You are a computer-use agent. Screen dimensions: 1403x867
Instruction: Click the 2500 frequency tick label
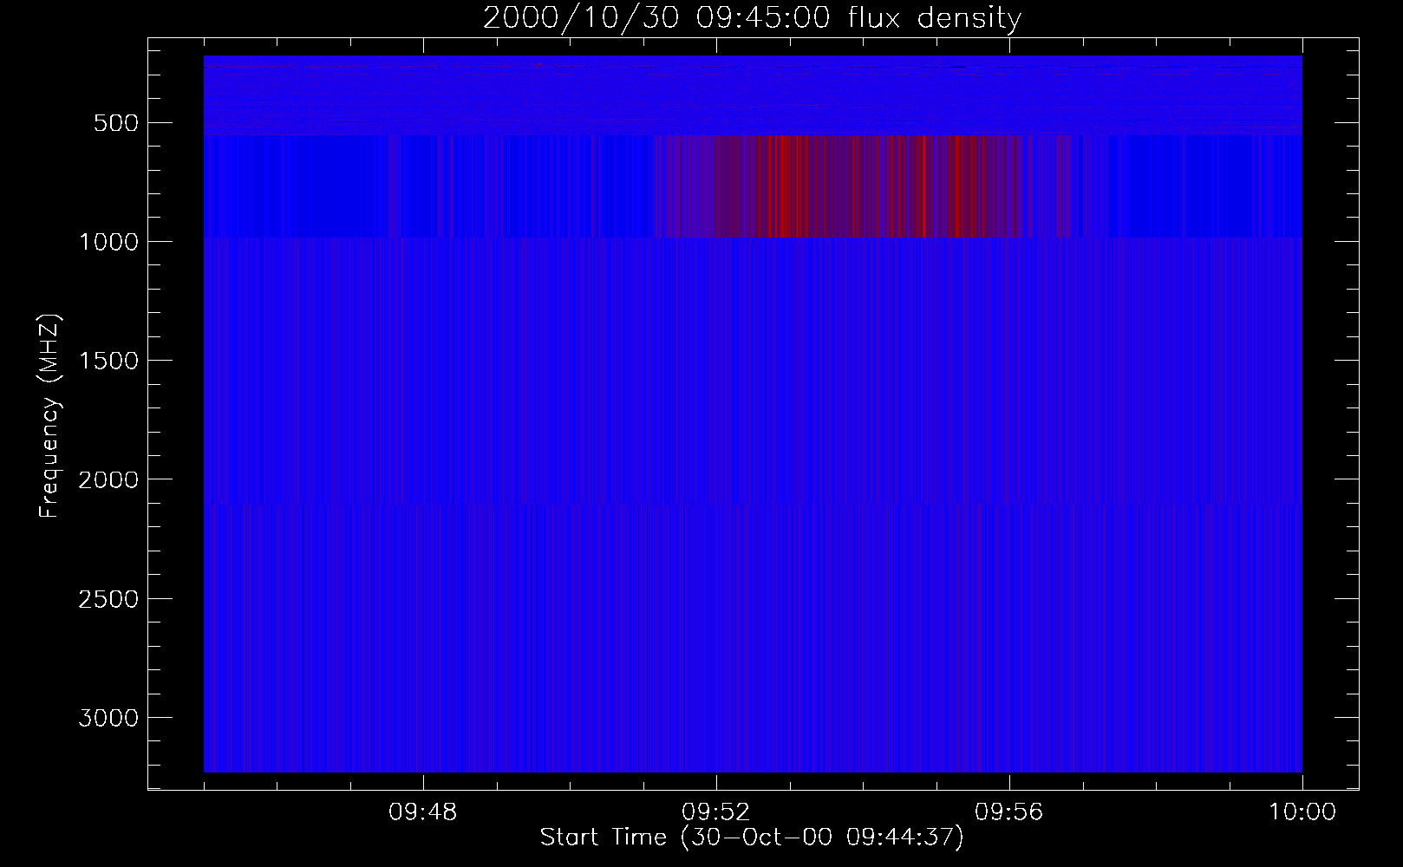(x=108, y=599)
